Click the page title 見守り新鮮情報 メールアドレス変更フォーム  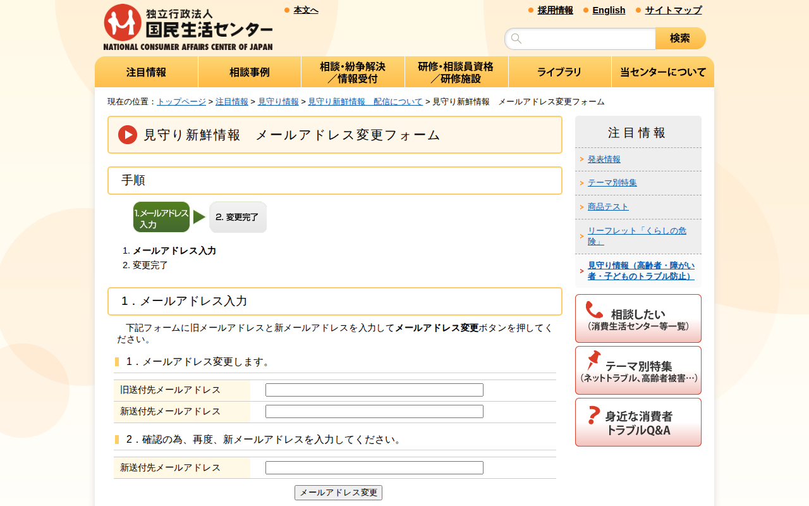click(x=292, y=135)
